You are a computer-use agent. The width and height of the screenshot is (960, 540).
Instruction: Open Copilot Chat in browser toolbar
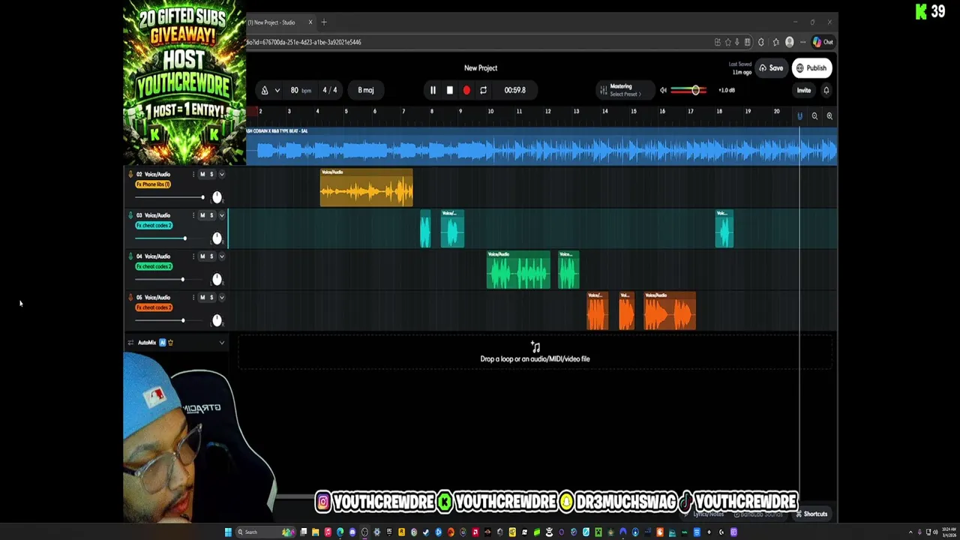pos(823,42)
